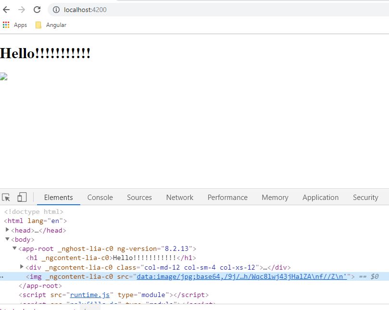Click the broken image placeholder on page
This screenshot has height=310, width=389.
tap(3, 76)
